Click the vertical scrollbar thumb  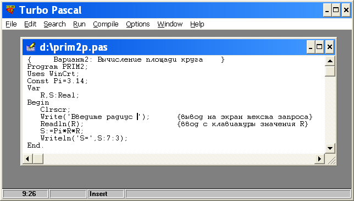[x=330, y=71]
